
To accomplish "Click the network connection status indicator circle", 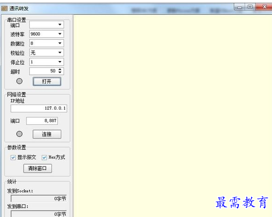I will [x=19, y=134].
